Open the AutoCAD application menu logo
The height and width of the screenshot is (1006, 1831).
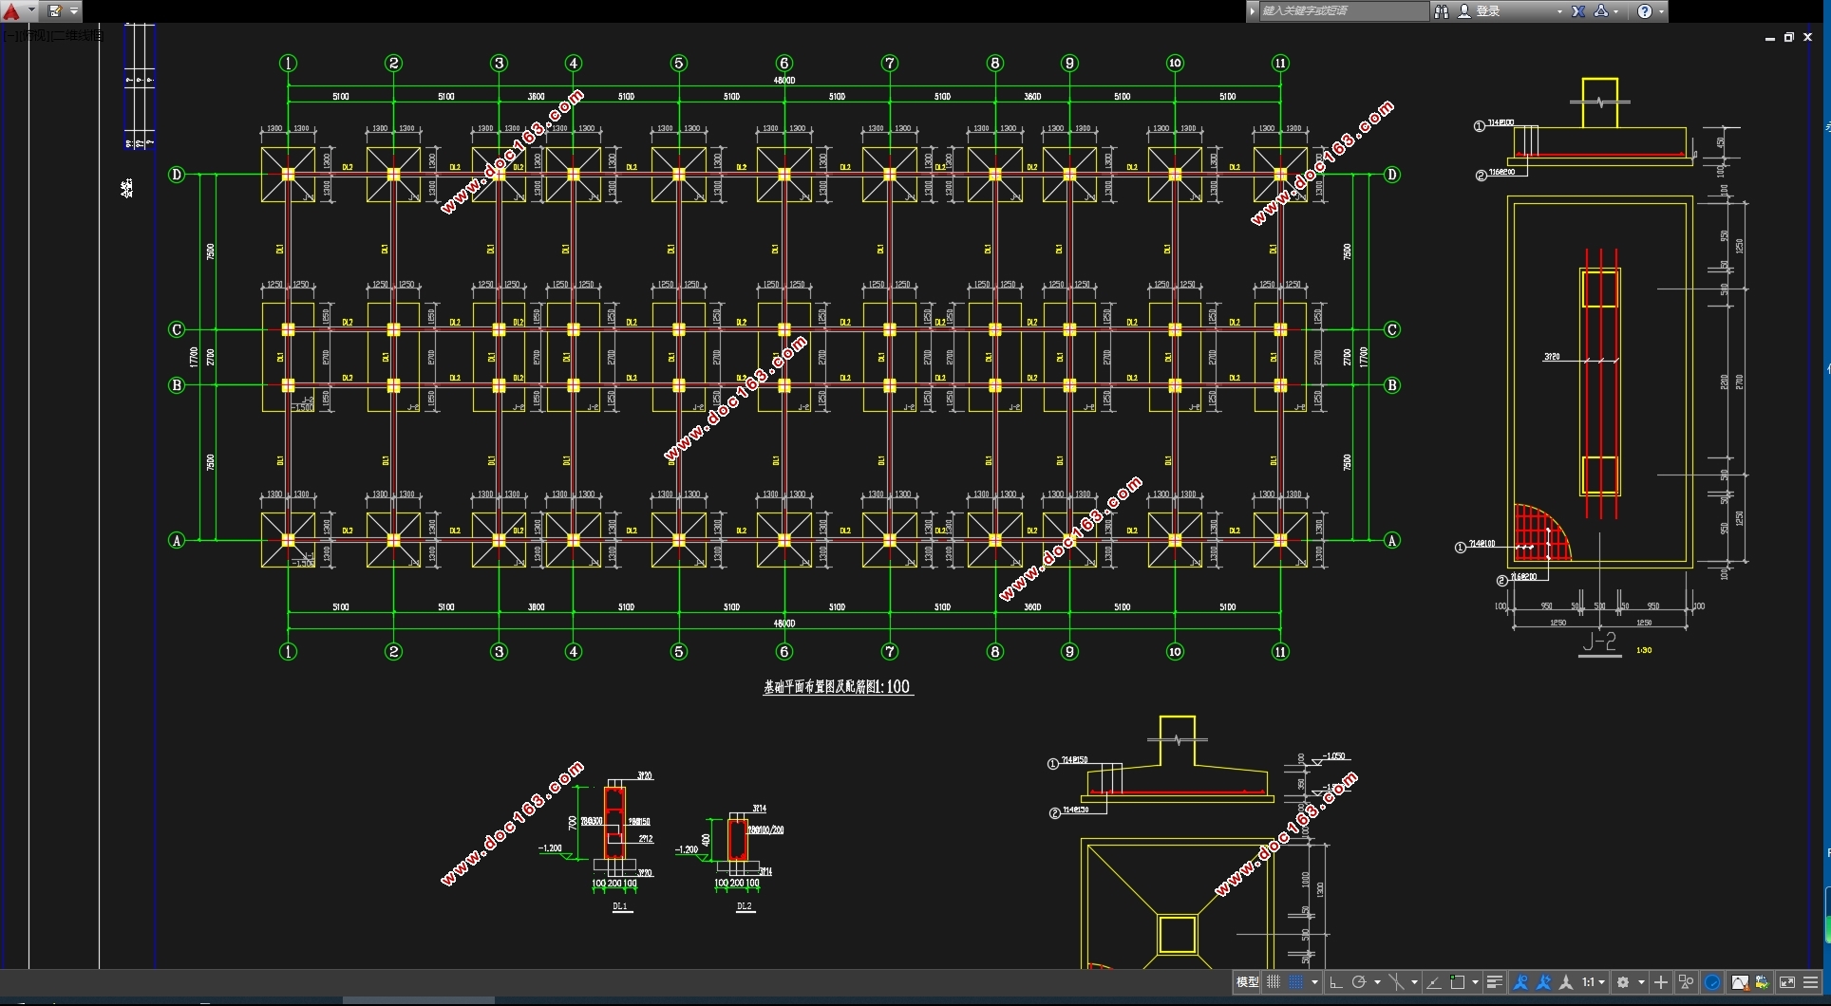tap(11, 11)
